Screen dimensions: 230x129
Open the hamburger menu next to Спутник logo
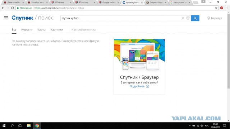(x=6, y=18)
